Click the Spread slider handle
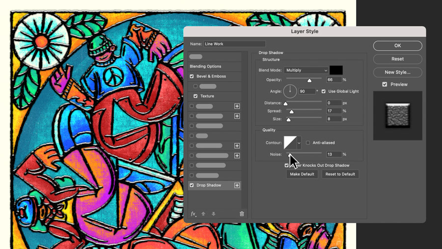Image resolution: width=442 pixels, height=249 pixels. pos(291,112)
